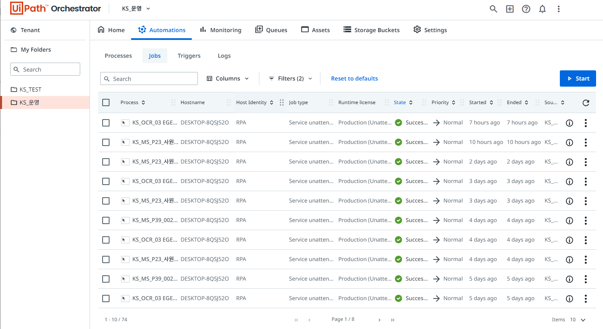Sort by the Priority column
The image size is (603, 329).
point(443,102)
